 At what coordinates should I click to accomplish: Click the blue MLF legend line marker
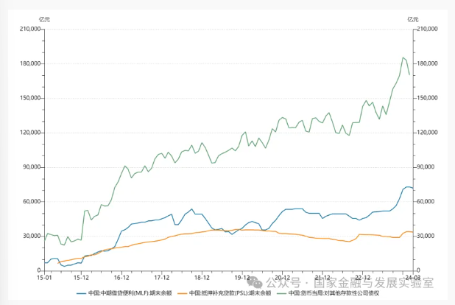(x=82, y=292)
